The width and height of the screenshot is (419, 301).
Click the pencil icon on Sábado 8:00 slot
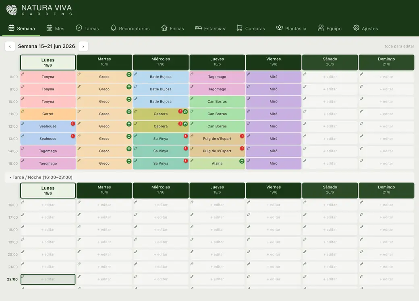pyautogui.click(x=305, y=74)
